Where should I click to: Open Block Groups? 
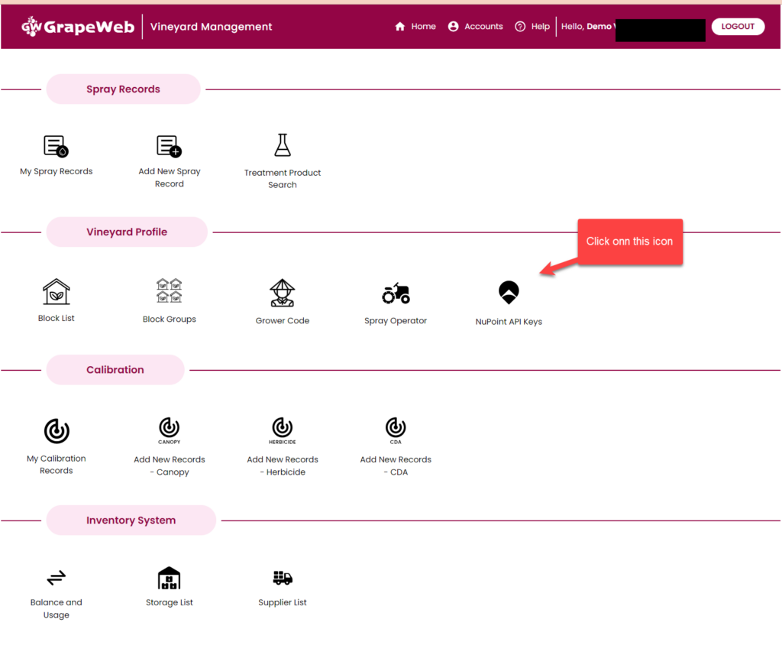tap(169, 290)
